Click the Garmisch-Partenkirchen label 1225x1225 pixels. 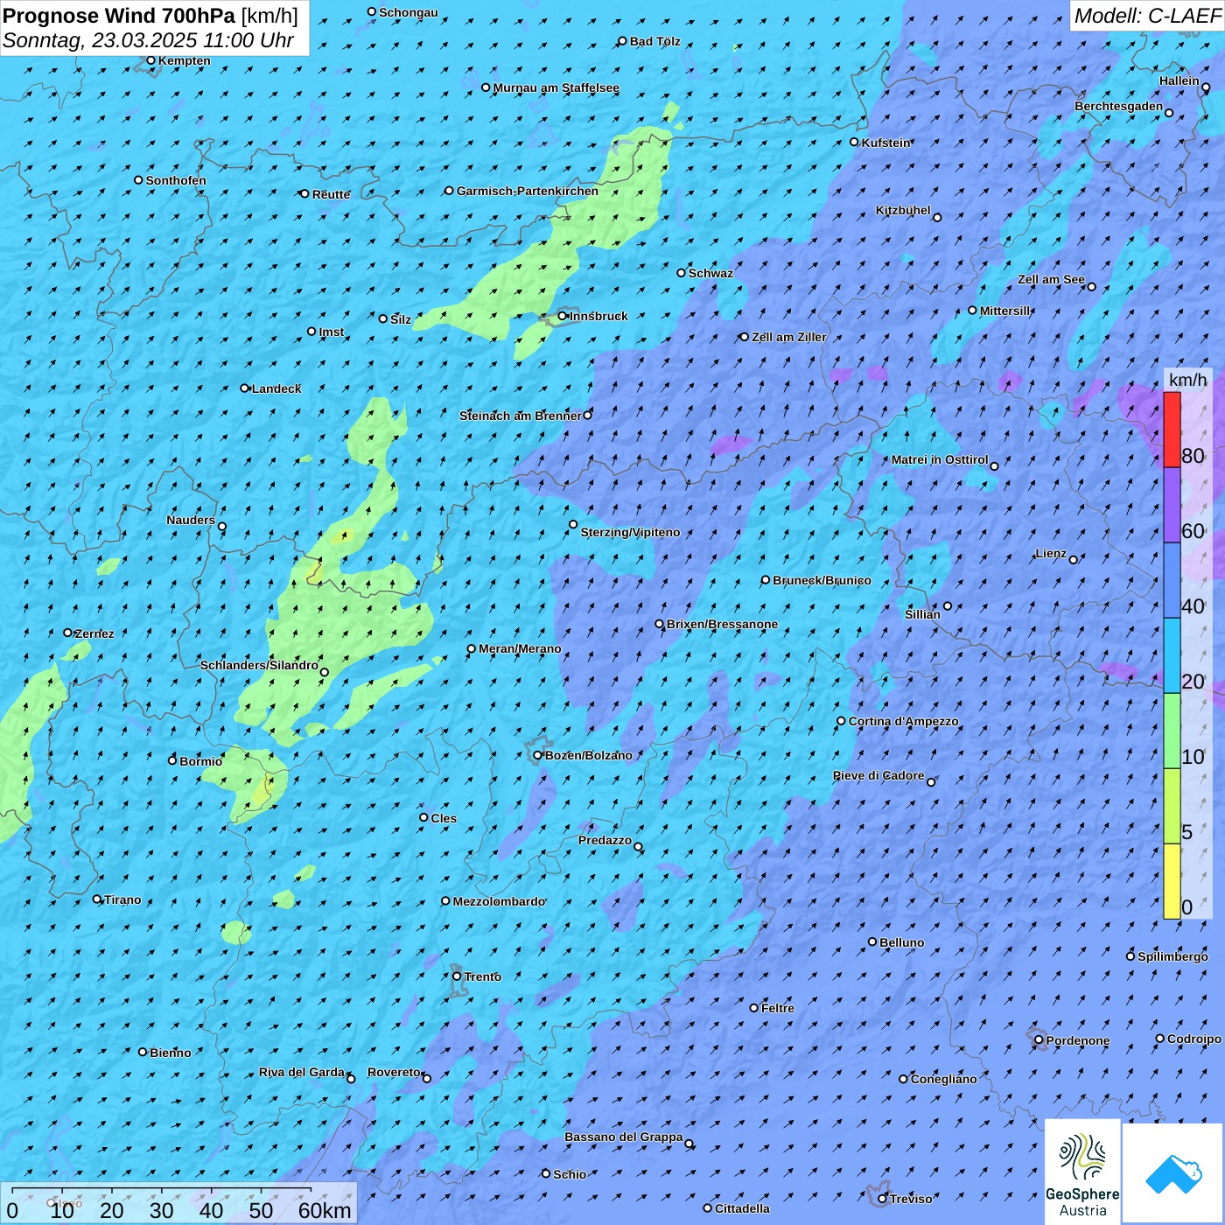coord(528,191)
